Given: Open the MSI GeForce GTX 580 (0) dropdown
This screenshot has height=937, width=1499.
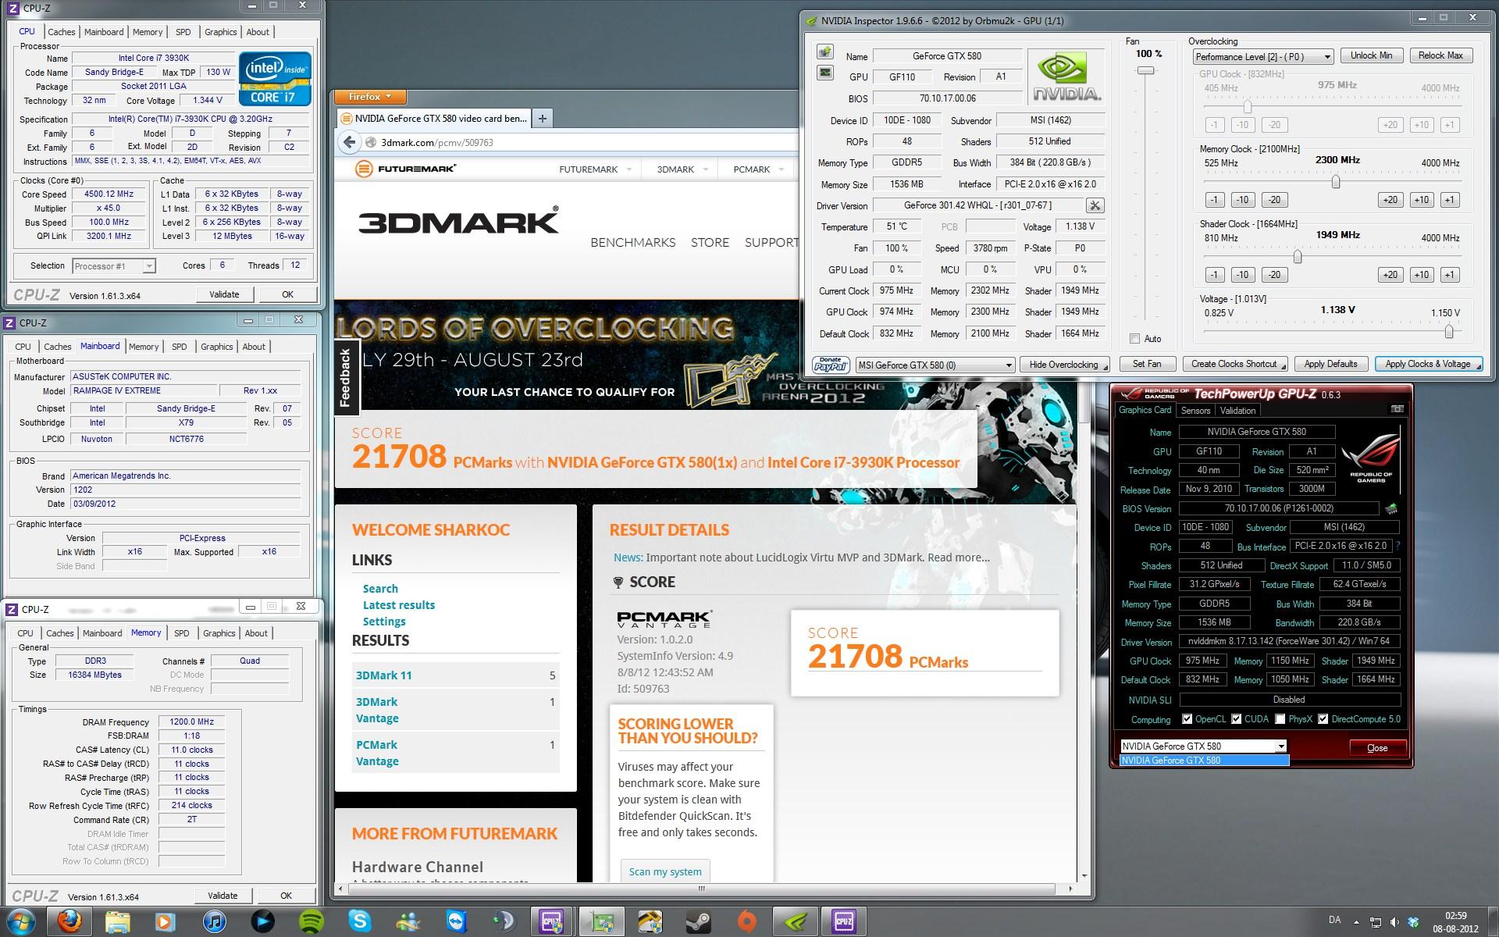Looking at the screenshot, I should click(935, 365).
